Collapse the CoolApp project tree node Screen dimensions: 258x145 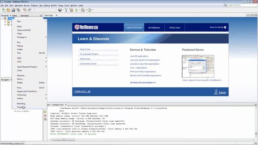pos(2,19)
